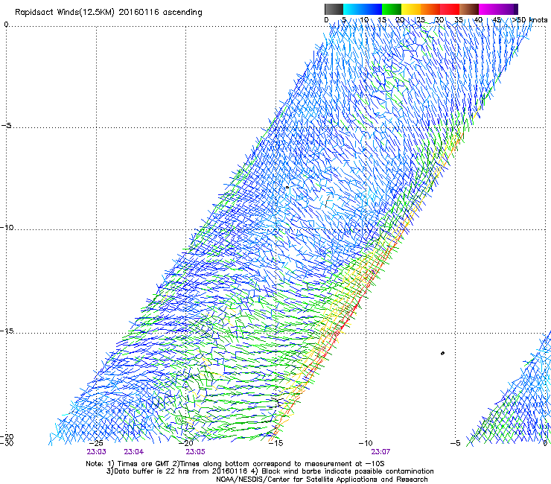Click the '0' latitude label at top left
Screen dimensions: 551x484
6,25
